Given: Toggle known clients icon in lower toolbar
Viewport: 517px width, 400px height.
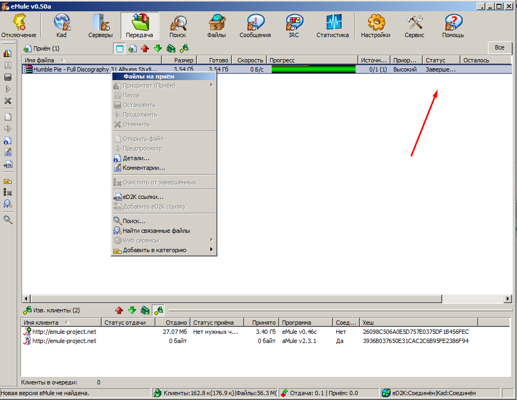Looking at the screenshot, I should [x=159, y=310].
